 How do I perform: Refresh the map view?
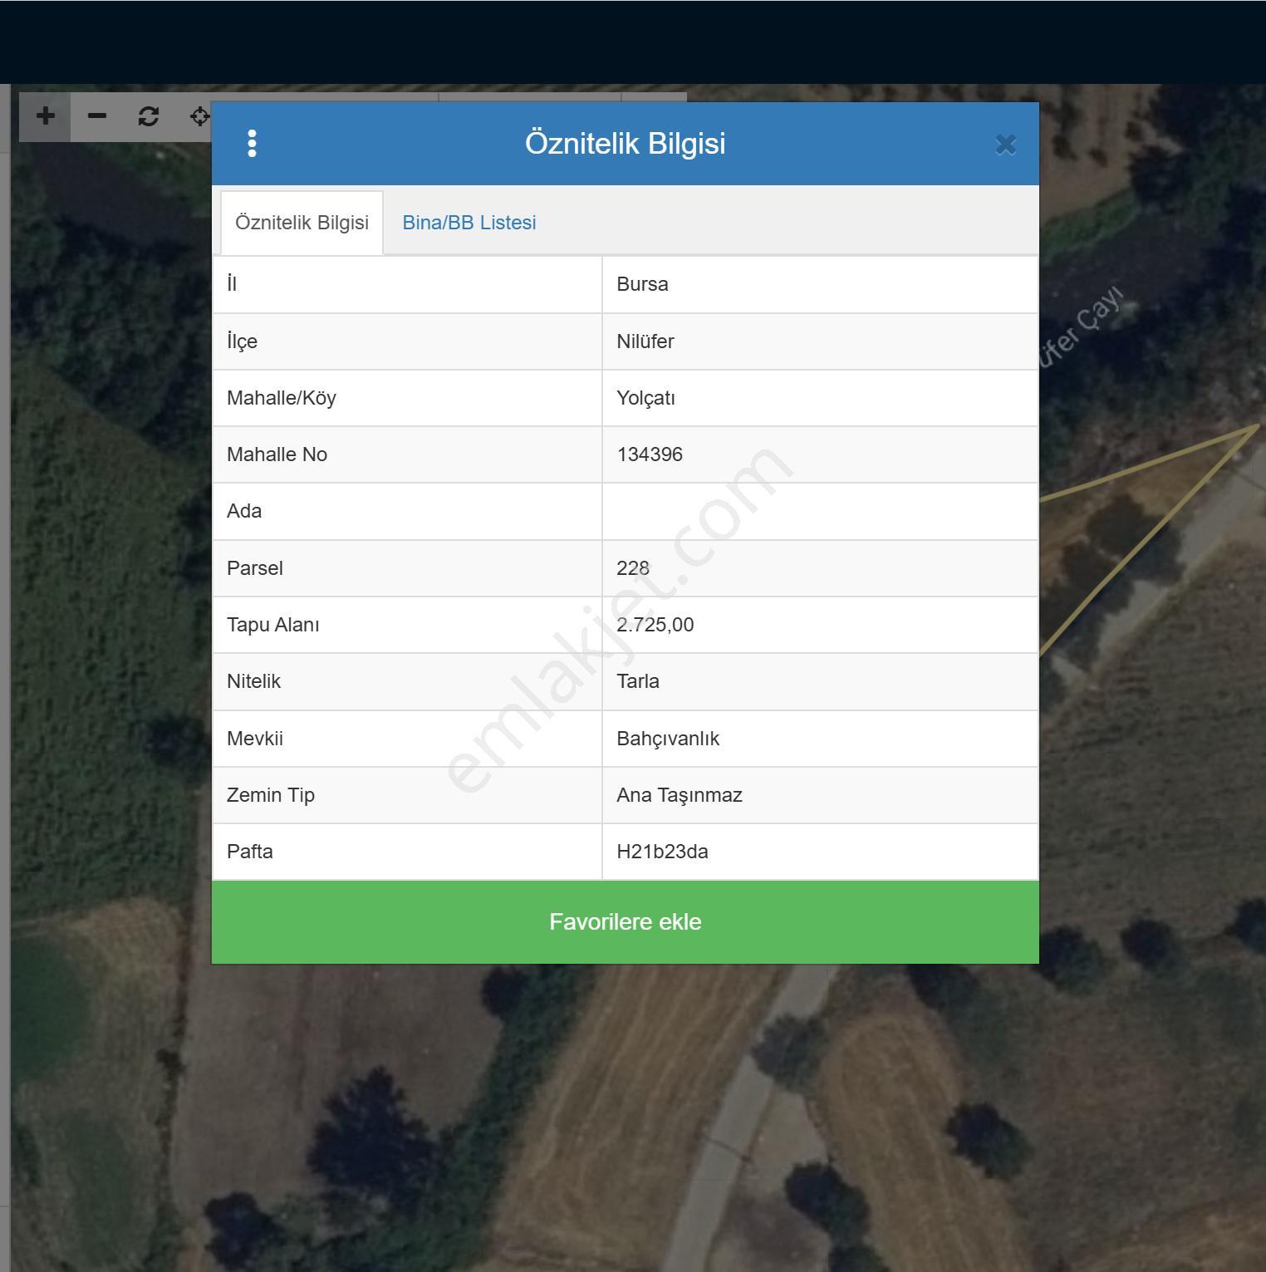pyautogui.click(x=149, y=116)
